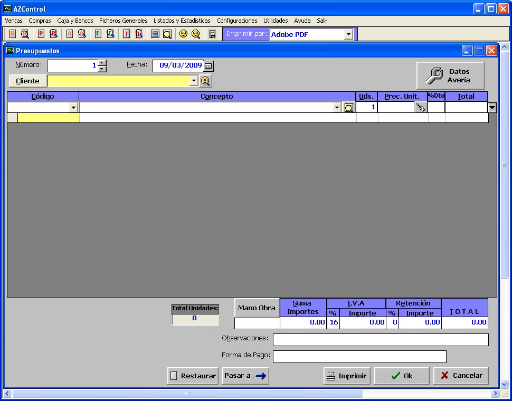Click the Prec. Unit. input field
This screenshot has height=401, width=512.
[396, 107]
